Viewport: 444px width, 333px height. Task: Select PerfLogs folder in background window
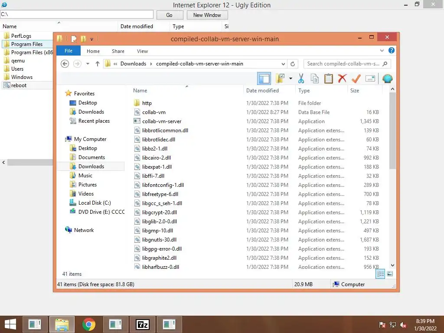[x=21, y=36]
